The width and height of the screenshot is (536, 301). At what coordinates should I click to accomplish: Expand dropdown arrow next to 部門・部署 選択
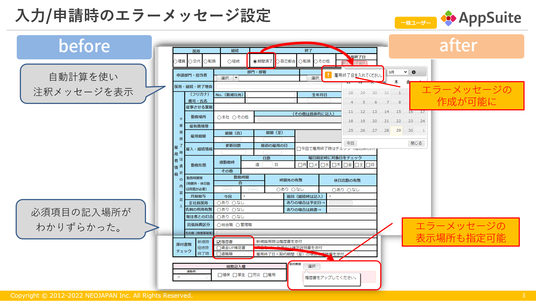coord(236,78)
